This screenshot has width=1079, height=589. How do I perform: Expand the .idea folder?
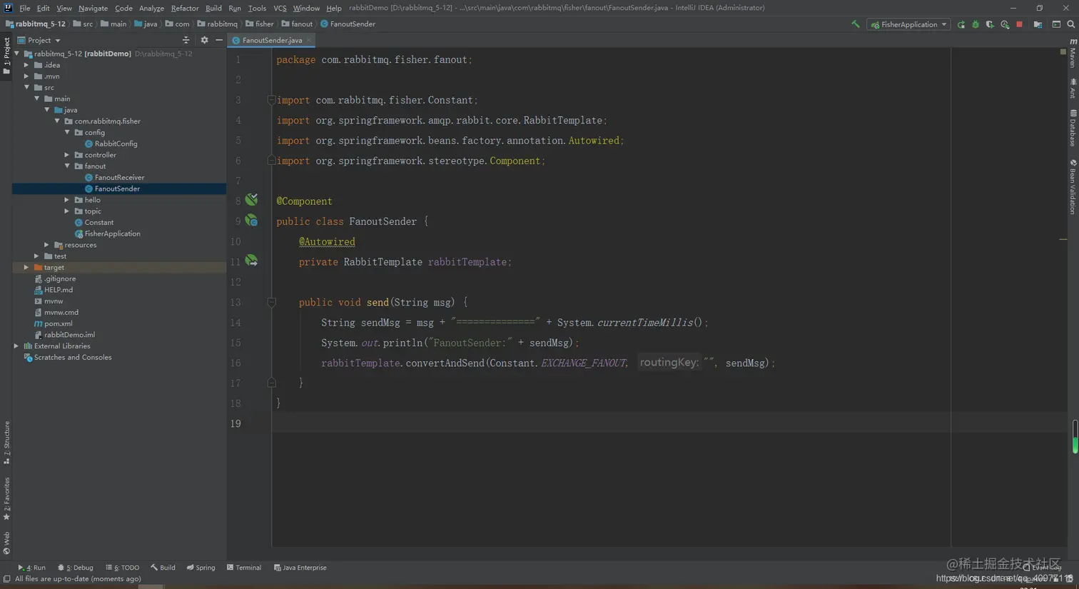click(x=27, y=65)
